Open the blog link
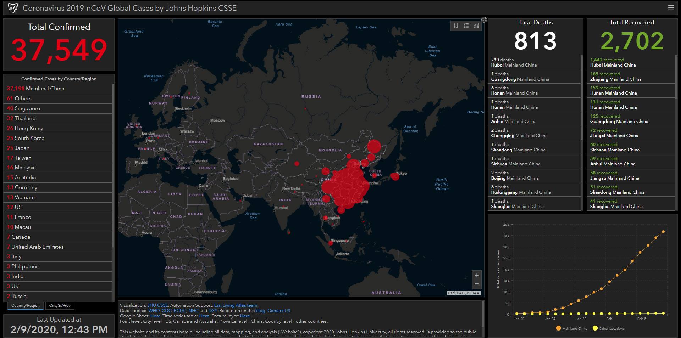The height and width of the screenshot is (338, 681). 260,311
